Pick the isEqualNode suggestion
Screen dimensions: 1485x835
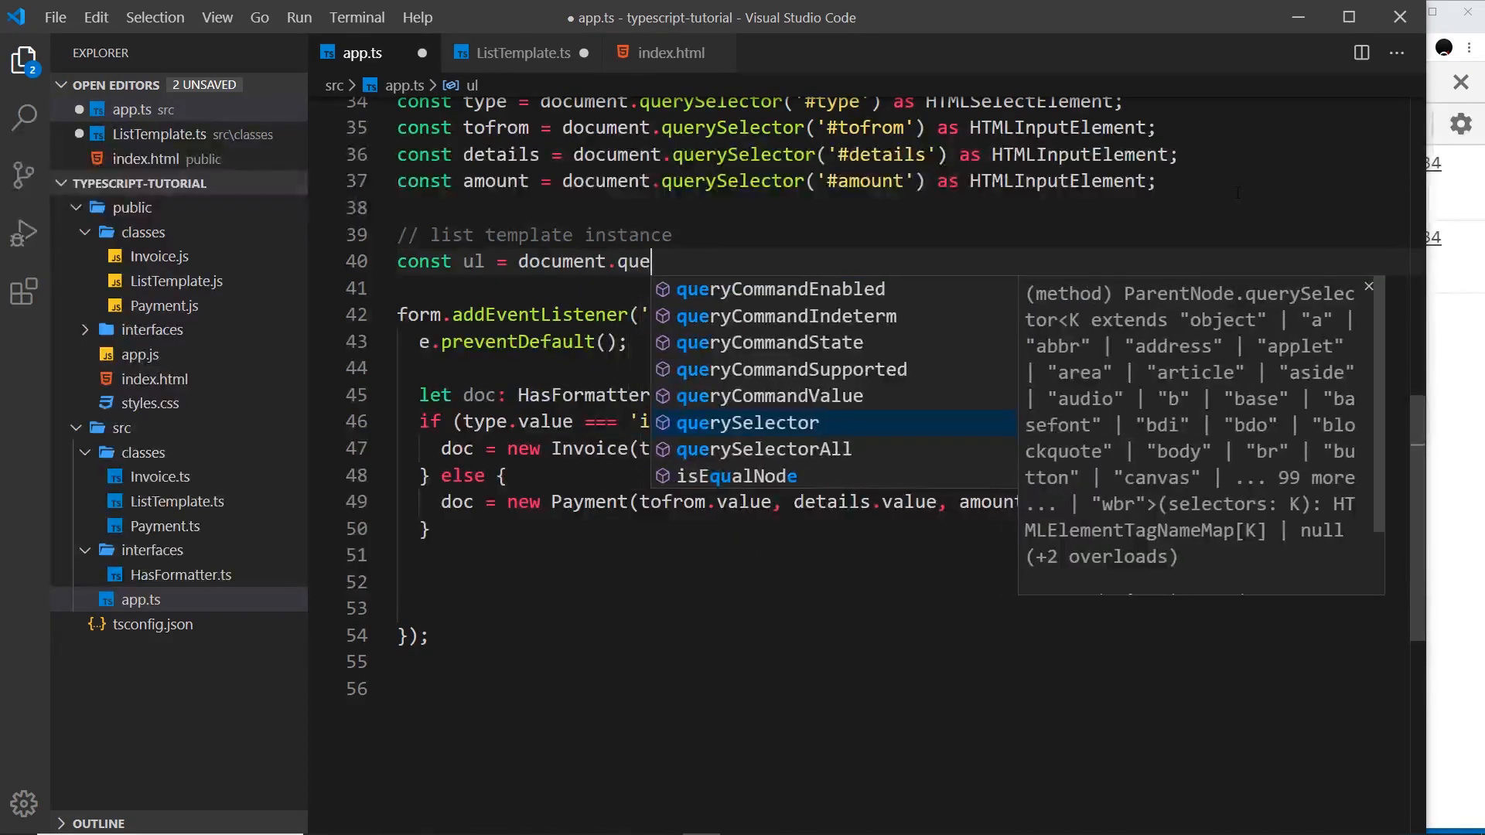click(834, 476)
